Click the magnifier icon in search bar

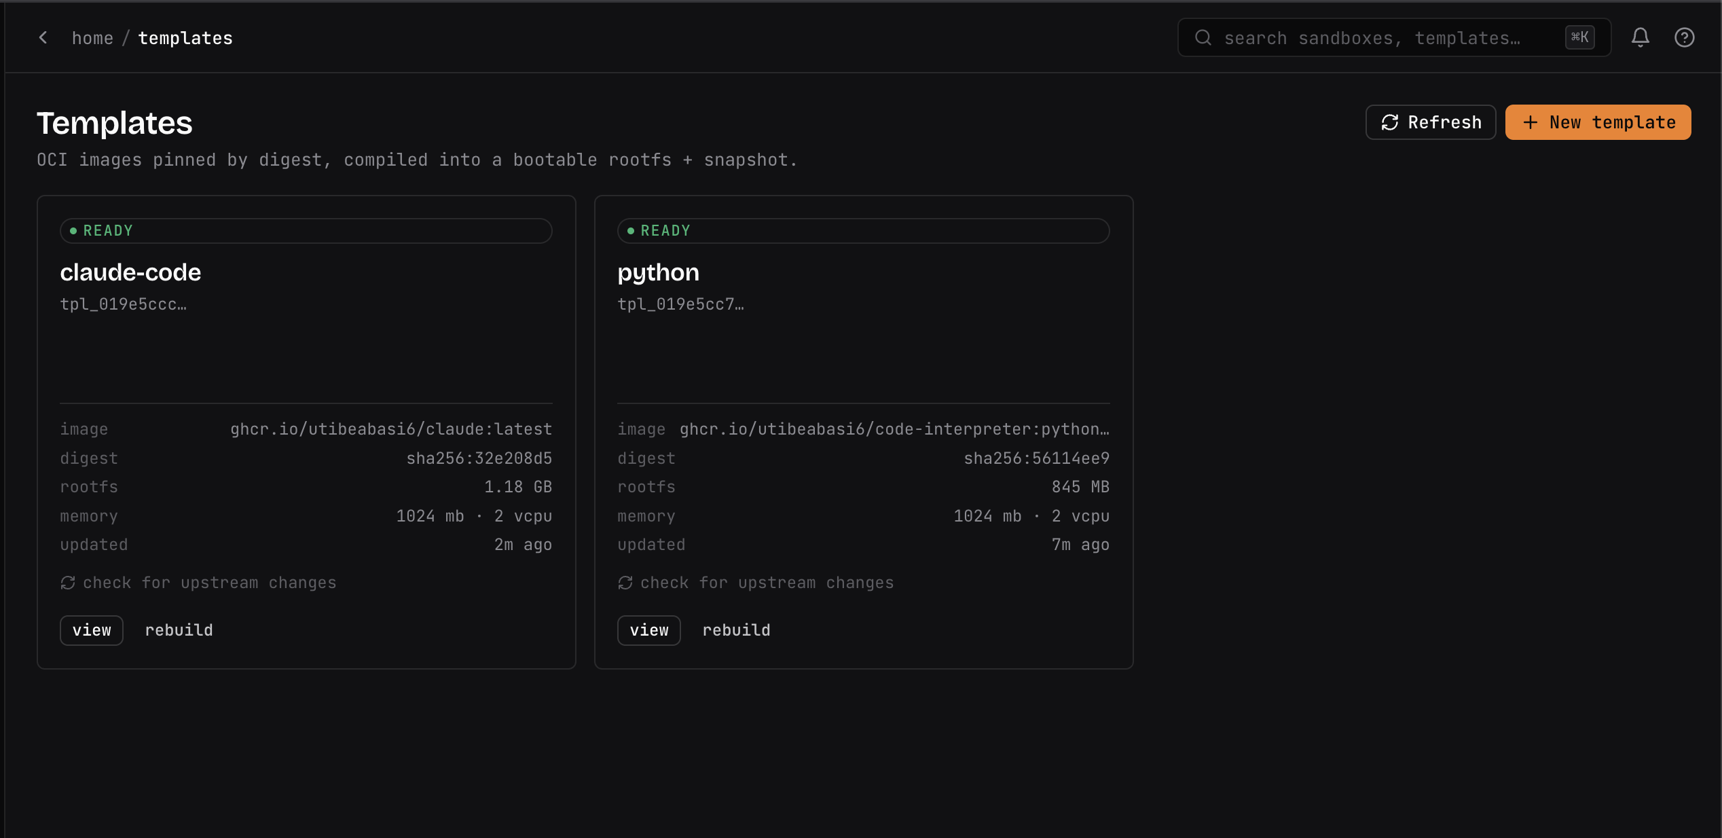pos(1203,38)
